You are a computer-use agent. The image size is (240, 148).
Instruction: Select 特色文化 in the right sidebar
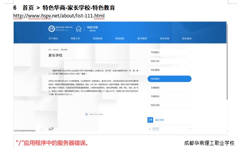point(169,61)
